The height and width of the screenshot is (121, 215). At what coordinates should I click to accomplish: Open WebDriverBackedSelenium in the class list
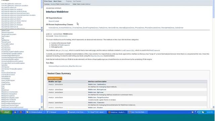11,104
